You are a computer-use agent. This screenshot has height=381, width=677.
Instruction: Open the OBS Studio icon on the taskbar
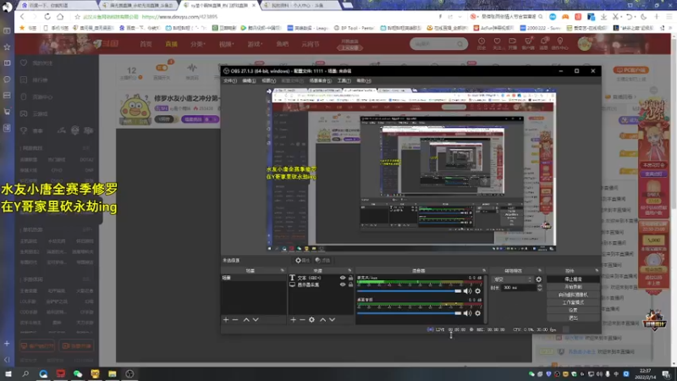pyautogui.click(x=129, y=373)
